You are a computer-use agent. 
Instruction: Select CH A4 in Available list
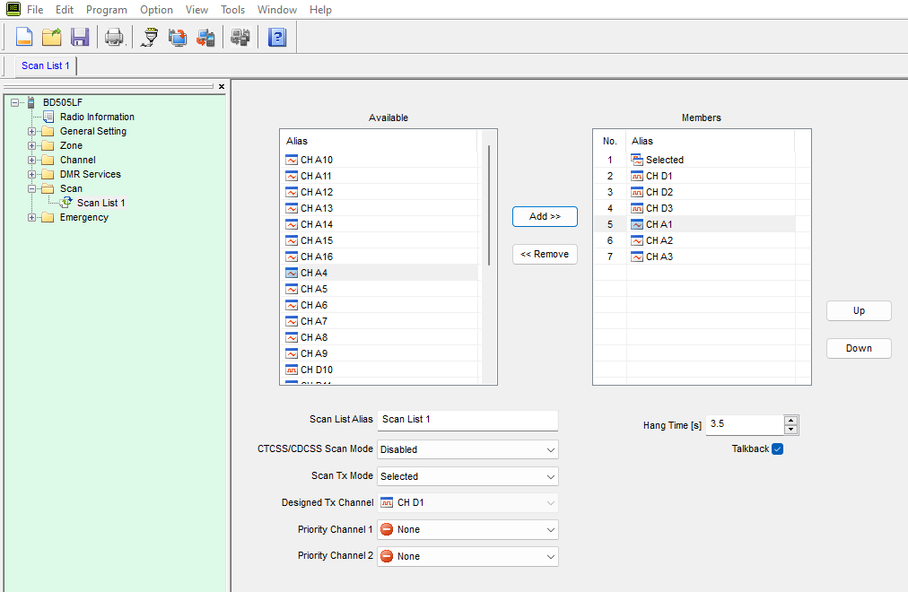380,274
